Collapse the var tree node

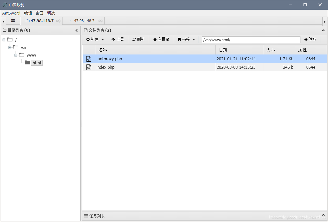point(10,48)
